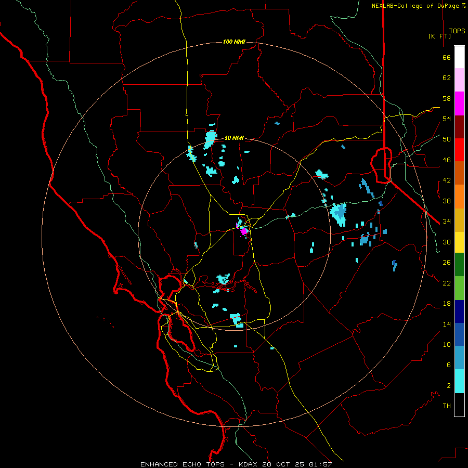Click the KDAX station identifier

click(x=249, y=464)
